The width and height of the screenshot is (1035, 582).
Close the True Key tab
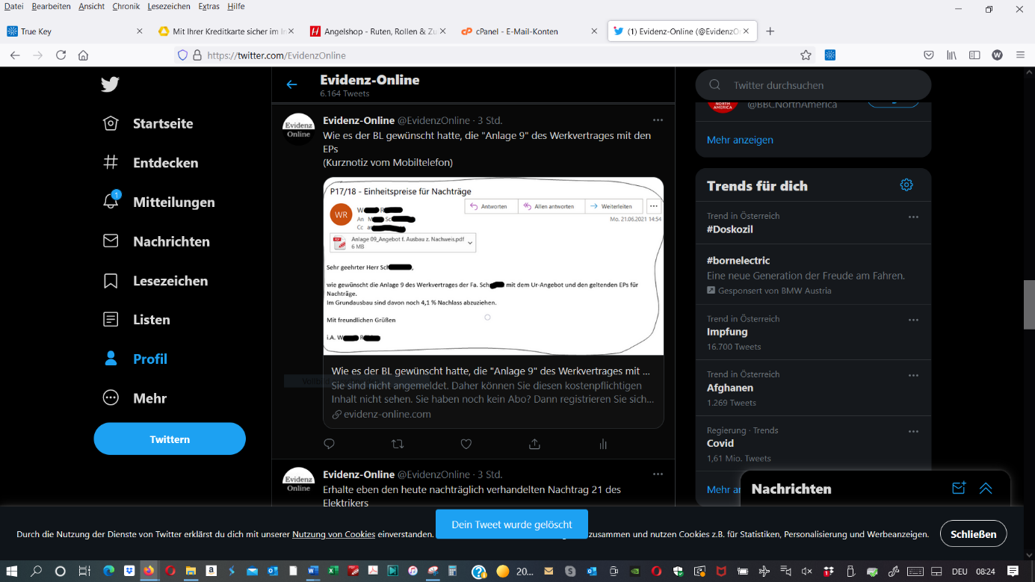click(140, 31)
